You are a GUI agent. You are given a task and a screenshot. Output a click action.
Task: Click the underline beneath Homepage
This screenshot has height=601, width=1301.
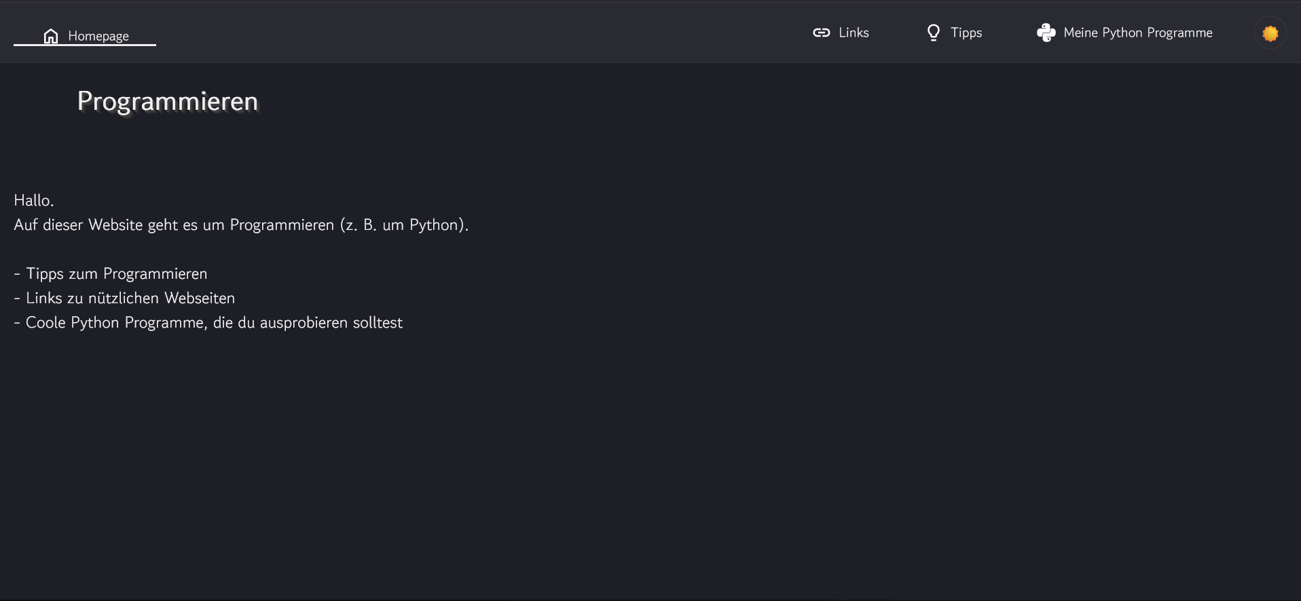click(85, 46)
